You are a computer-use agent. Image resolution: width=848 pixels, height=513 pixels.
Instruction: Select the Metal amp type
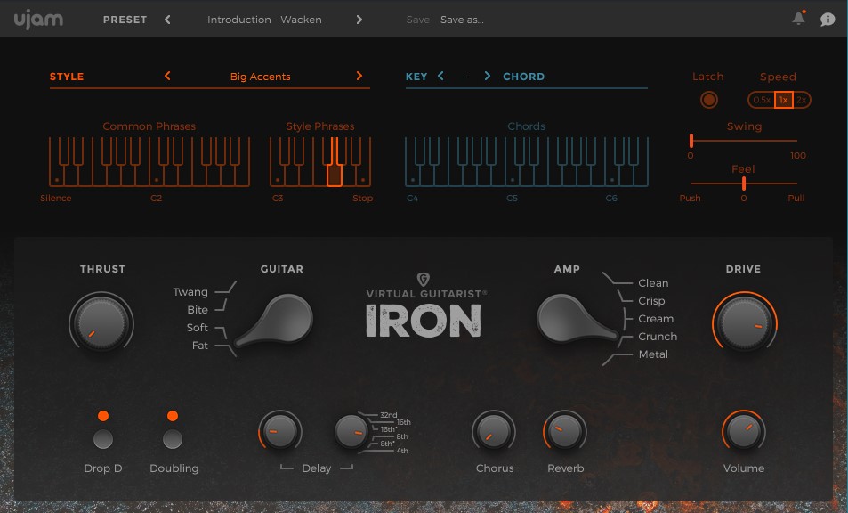(653, 354)
